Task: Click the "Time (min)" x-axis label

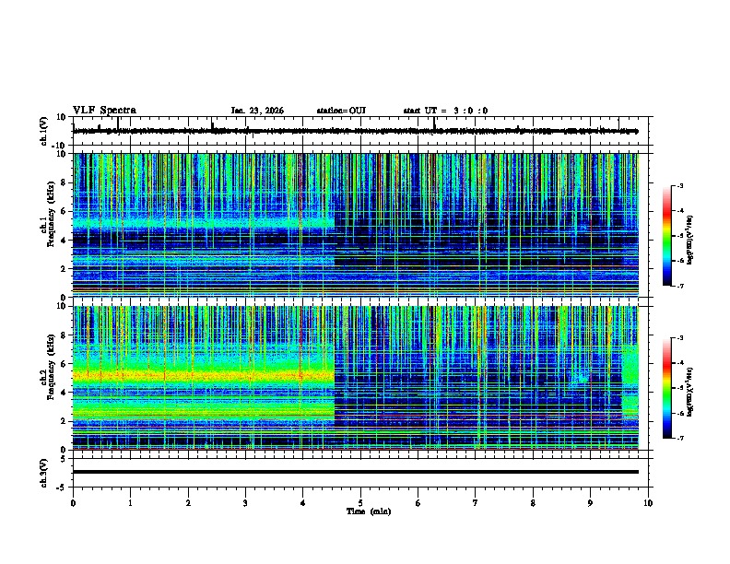Action: pyautogui.click(x=369, y=511)
